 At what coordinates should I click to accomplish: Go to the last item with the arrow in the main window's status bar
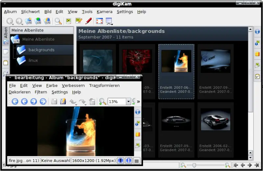click(256, 165)
